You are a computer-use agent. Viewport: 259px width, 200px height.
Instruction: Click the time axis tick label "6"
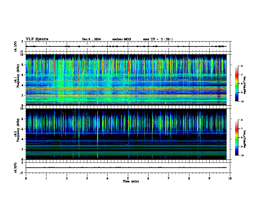pos(148,178)
